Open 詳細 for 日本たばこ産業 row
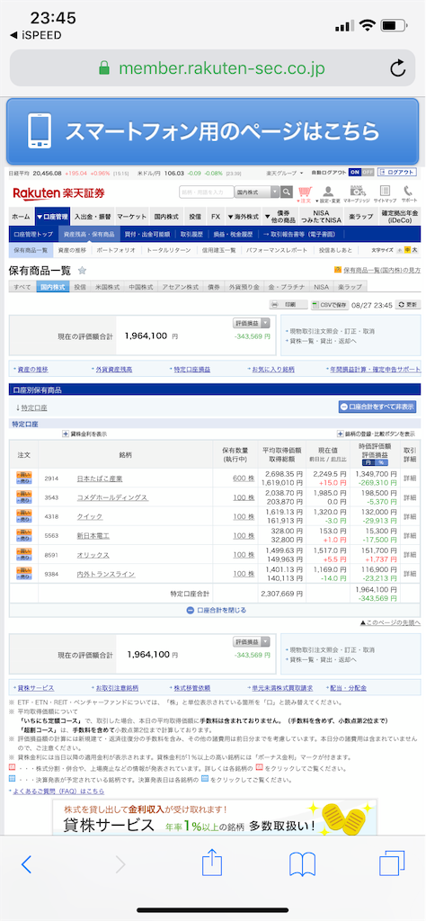 click(410, 478)
